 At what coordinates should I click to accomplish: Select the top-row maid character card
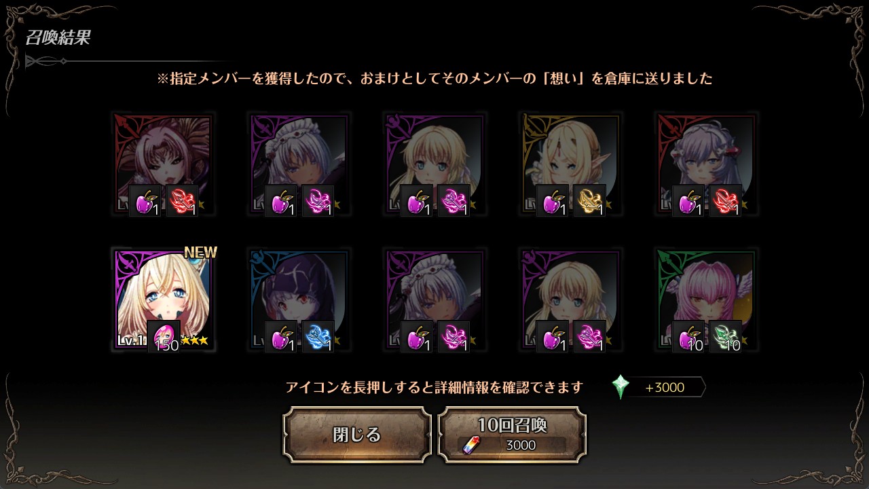(299, 164)
